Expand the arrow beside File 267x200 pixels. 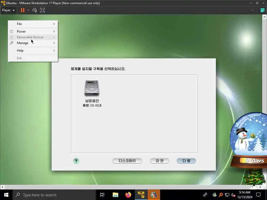54,24
